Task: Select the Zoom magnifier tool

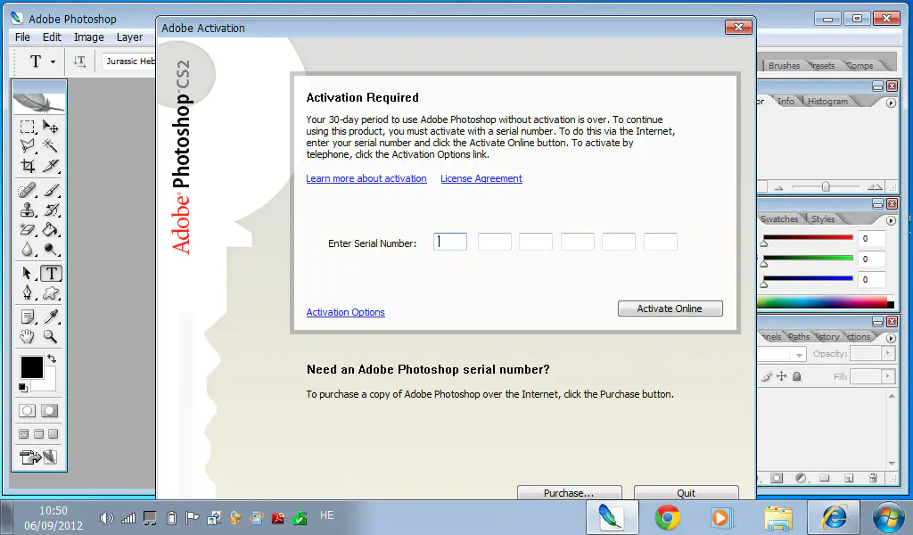Action: coord(51,337)
